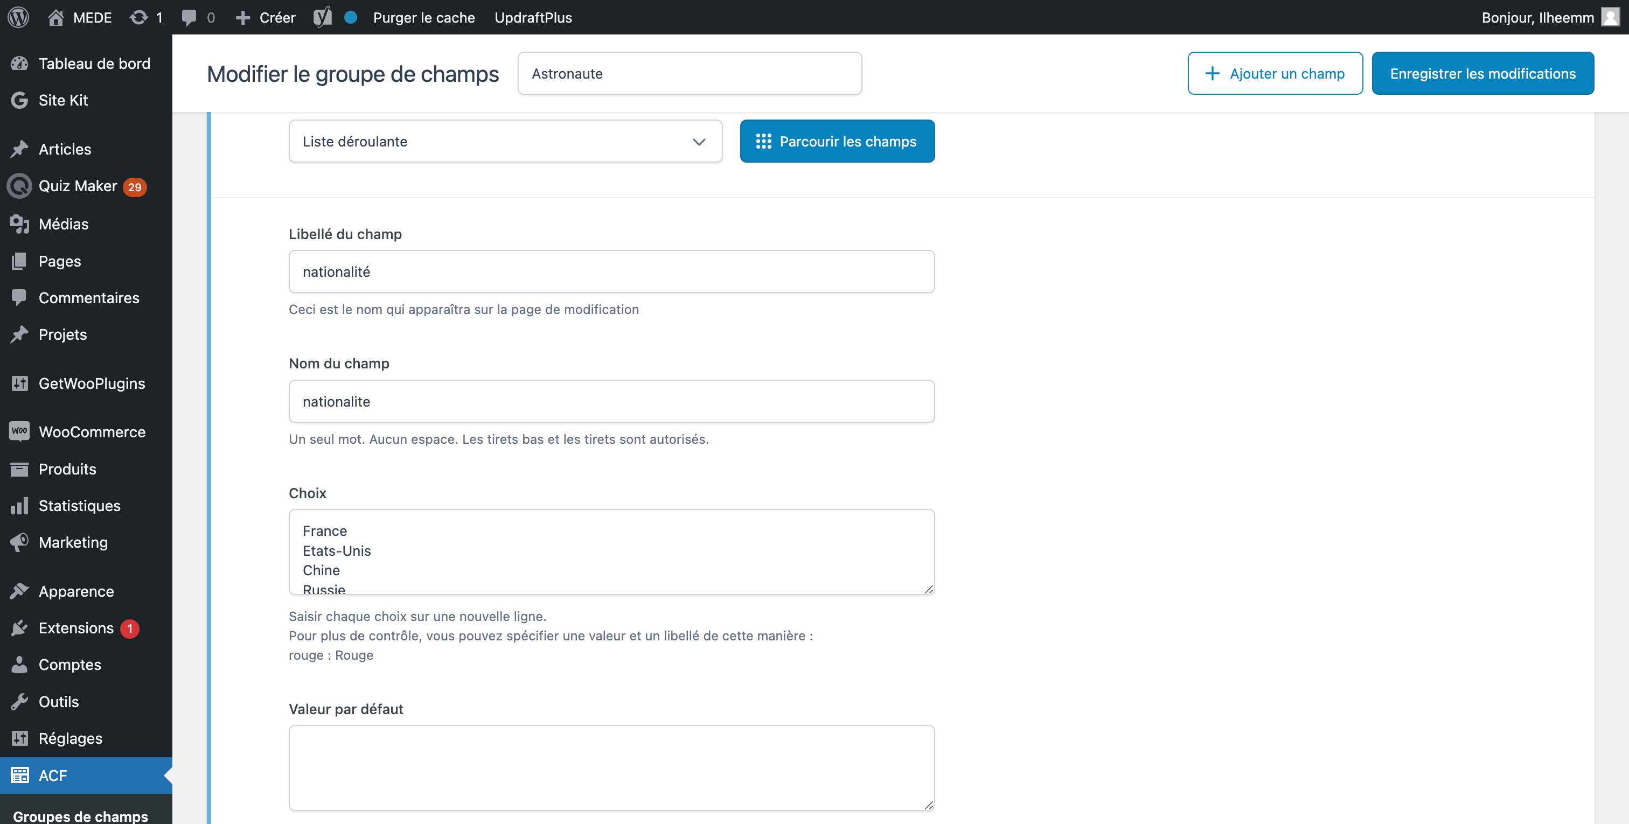1629x824 pixels.
Task: Click the Réglages settings icon
Action: point(19,738)
